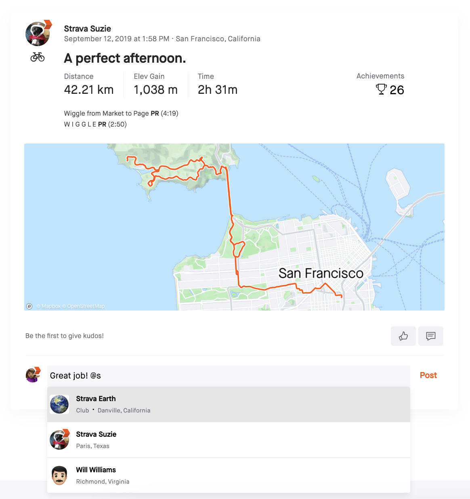Click the OpenStreetMap attribution link

click(x=86, y=306)
